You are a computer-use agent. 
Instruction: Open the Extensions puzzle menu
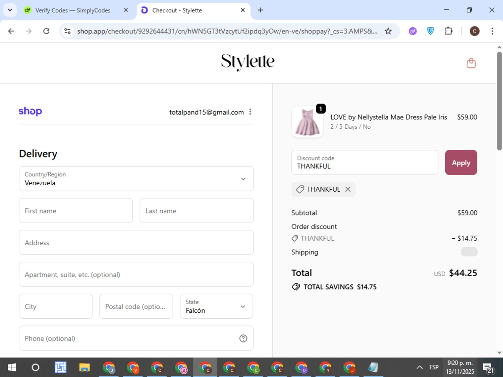click(x=448, y=31)
